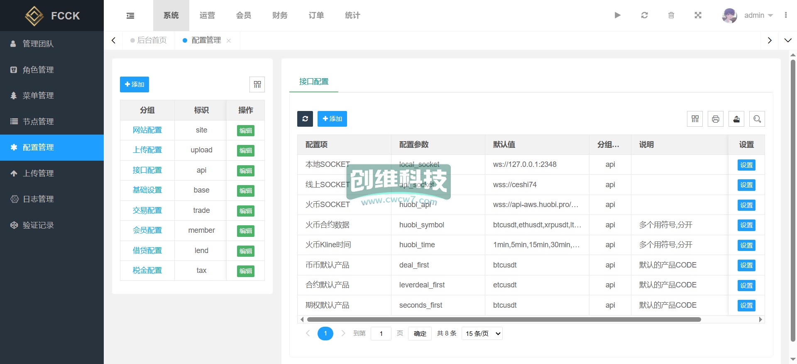
Task: Click the 交易配置 group link
Action: point(147,210)
